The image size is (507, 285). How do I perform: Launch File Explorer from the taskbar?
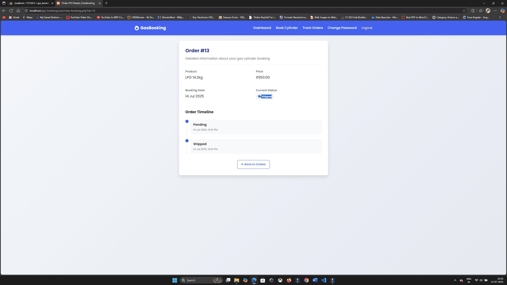tap(236, 280)
